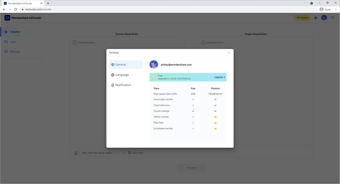Open a new browser tab
The image size is (340, 184).
[x=48, y=3]
